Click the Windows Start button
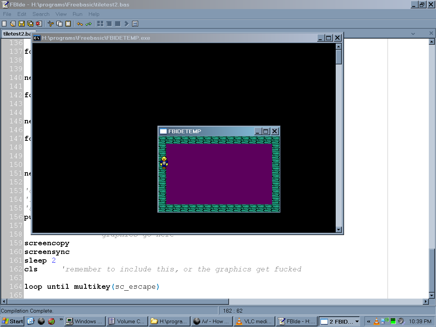 point(12,321)
